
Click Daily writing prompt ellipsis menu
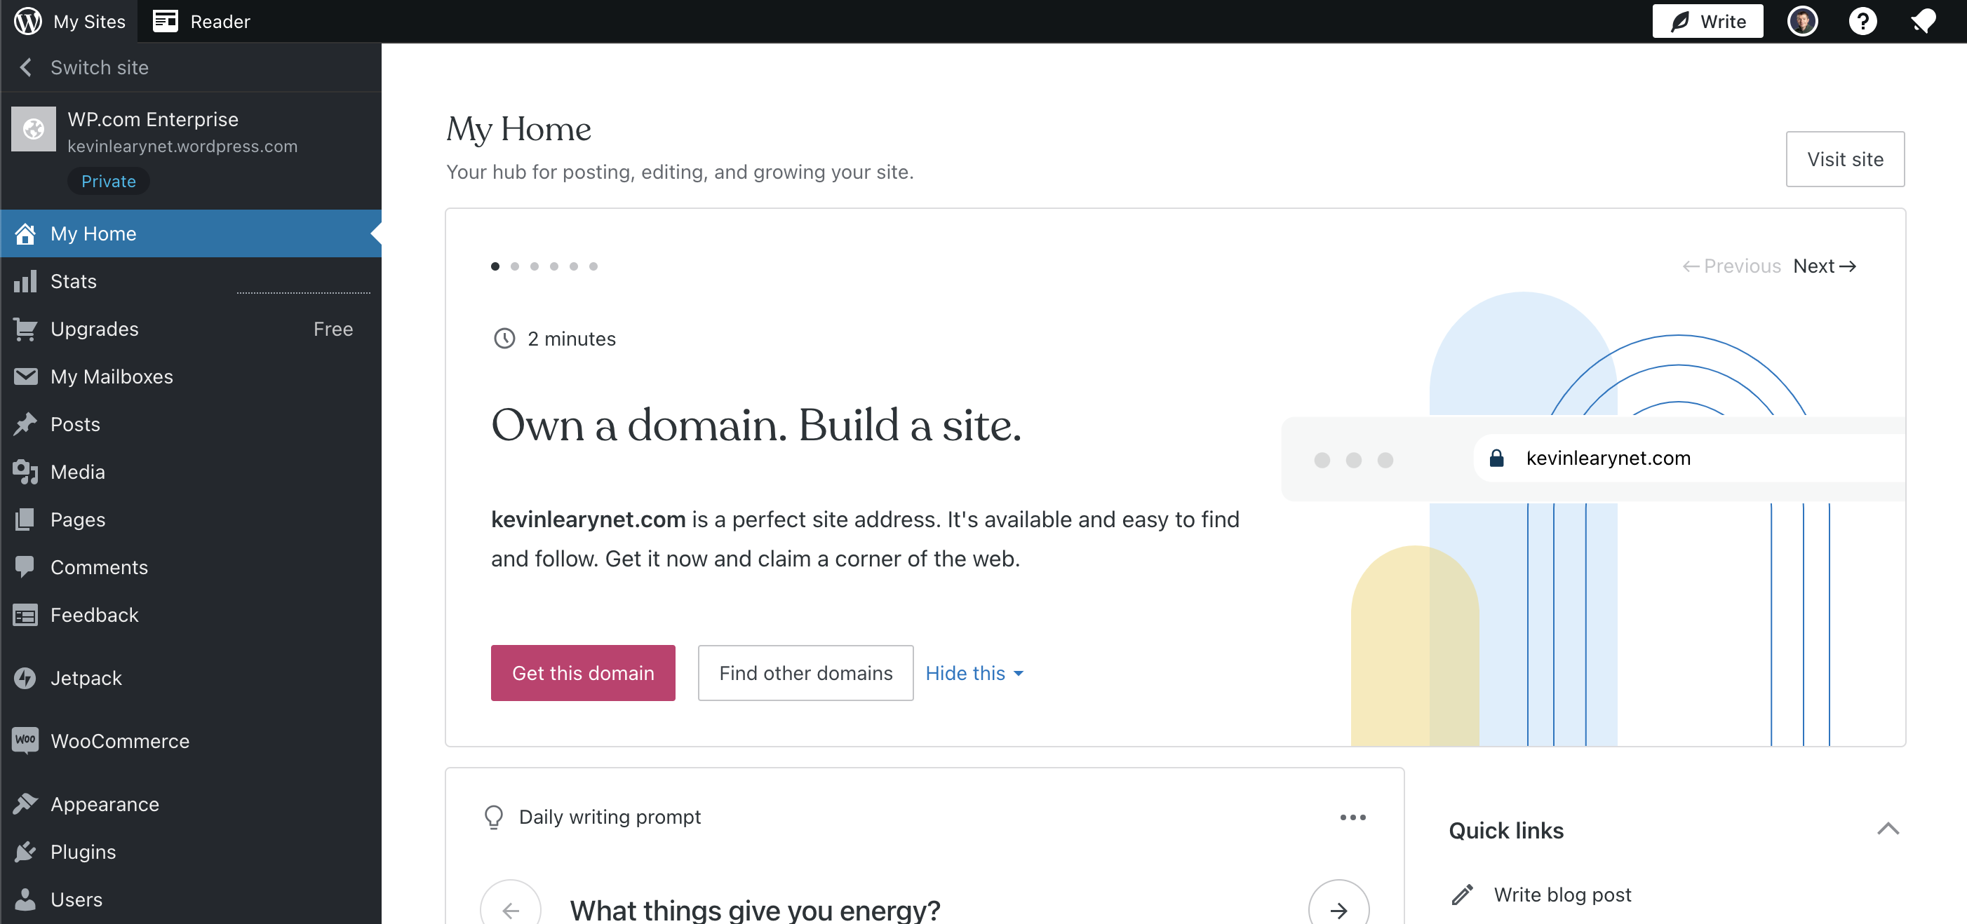[x=1354, y=817]
